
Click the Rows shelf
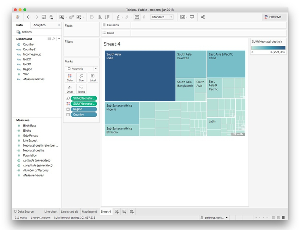coord(209,33)
